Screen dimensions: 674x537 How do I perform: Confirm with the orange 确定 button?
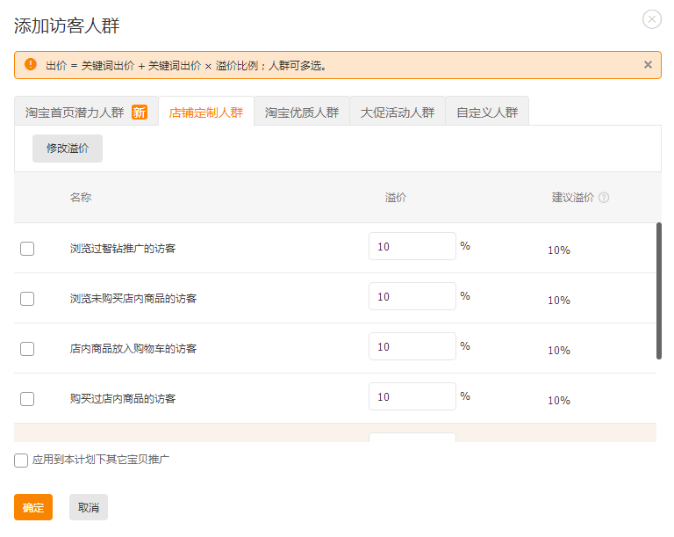click(x=33, y=507)
